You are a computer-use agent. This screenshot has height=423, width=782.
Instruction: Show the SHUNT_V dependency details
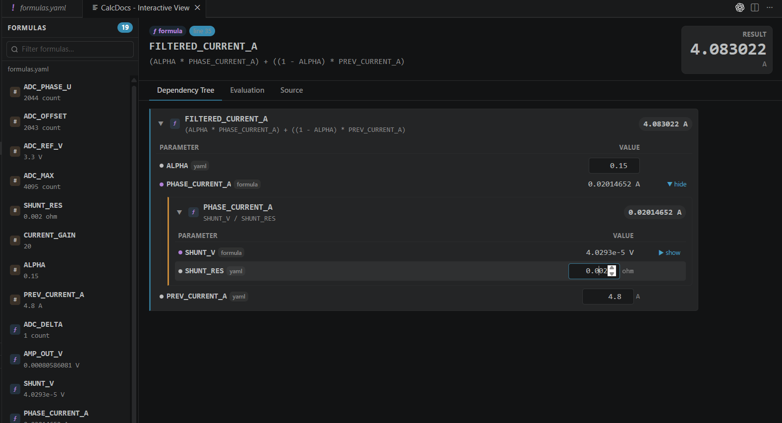(669, 252)
